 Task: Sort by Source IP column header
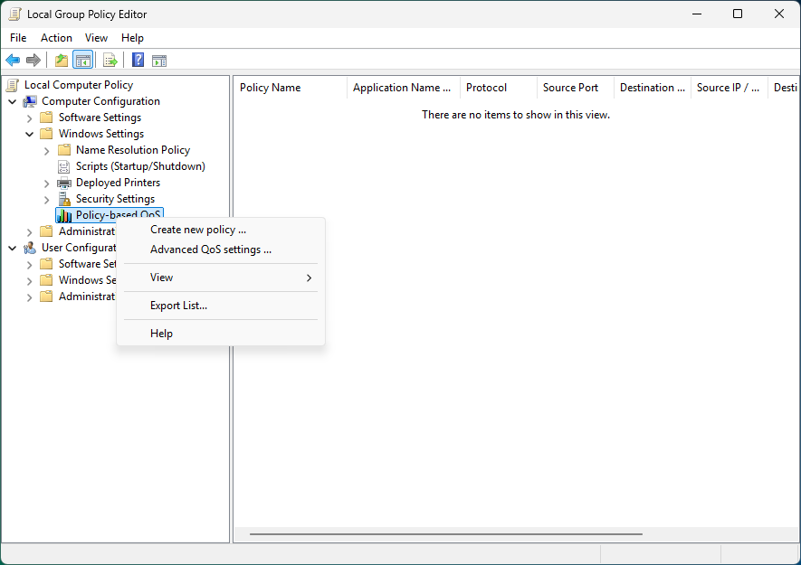(729, 88)
